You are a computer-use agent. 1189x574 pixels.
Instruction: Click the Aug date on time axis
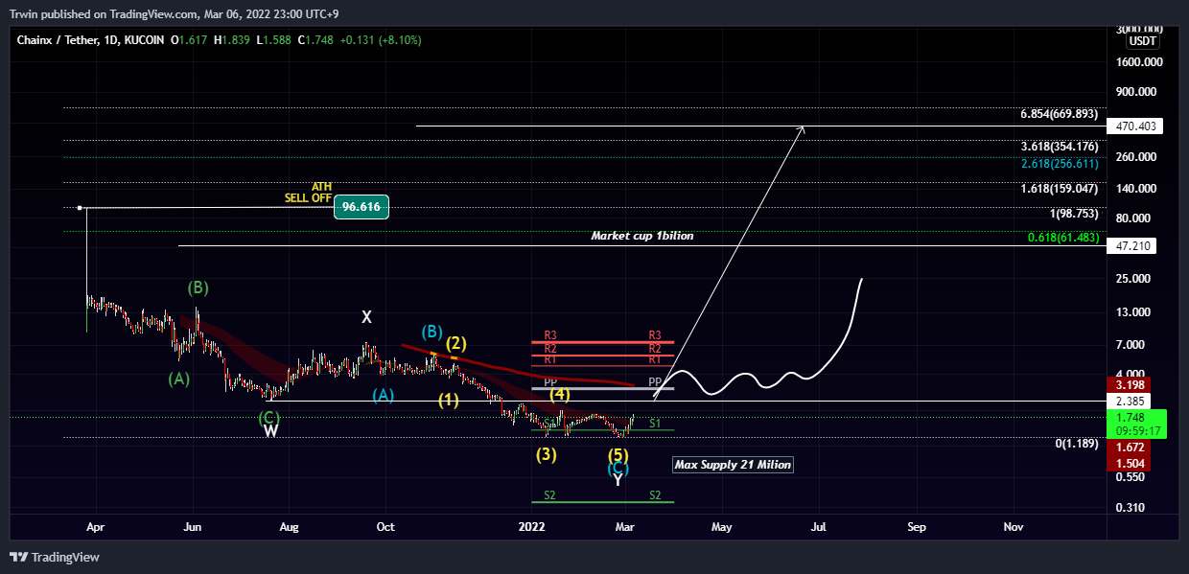[290, 526]
